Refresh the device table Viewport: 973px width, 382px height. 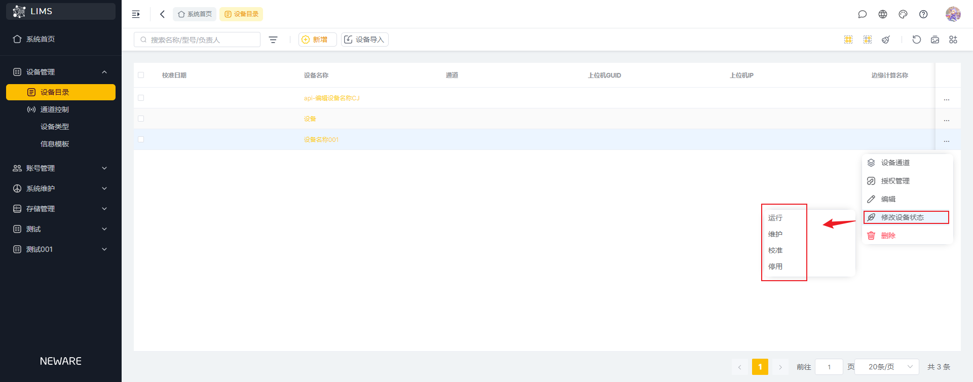(917, 40)
